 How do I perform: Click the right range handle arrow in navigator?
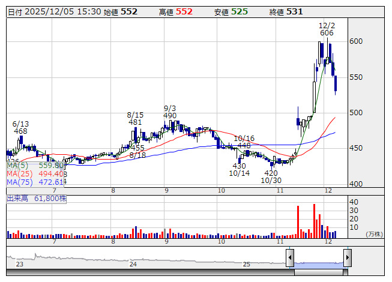pos(347,259)
